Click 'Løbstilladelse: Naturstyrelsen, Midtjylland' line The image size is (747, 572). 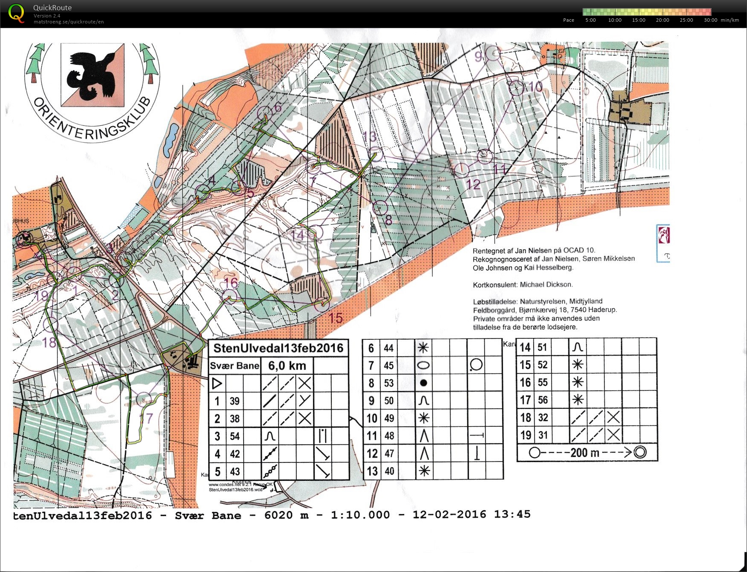537,301
